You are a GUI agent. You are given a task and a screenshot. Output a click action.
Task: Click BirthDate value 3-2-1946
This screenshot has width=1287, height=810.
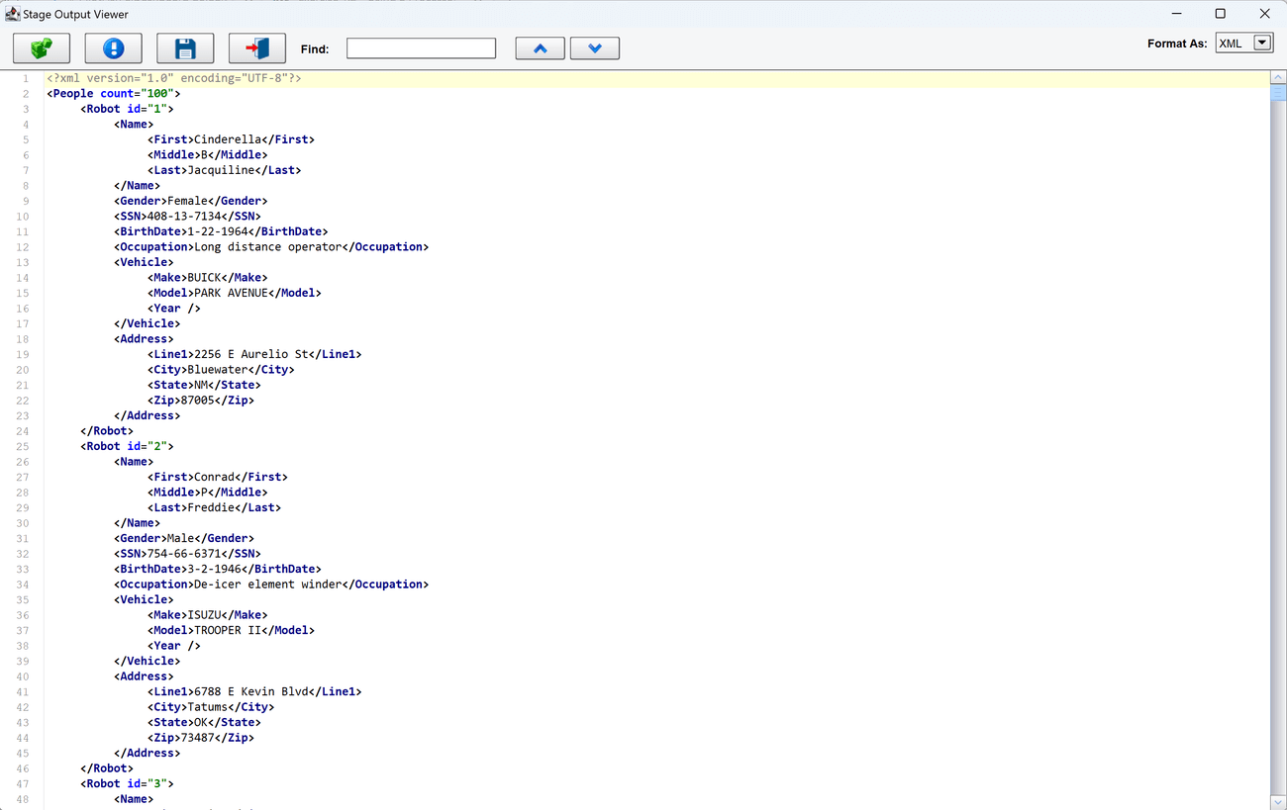[x=215, y=569]
